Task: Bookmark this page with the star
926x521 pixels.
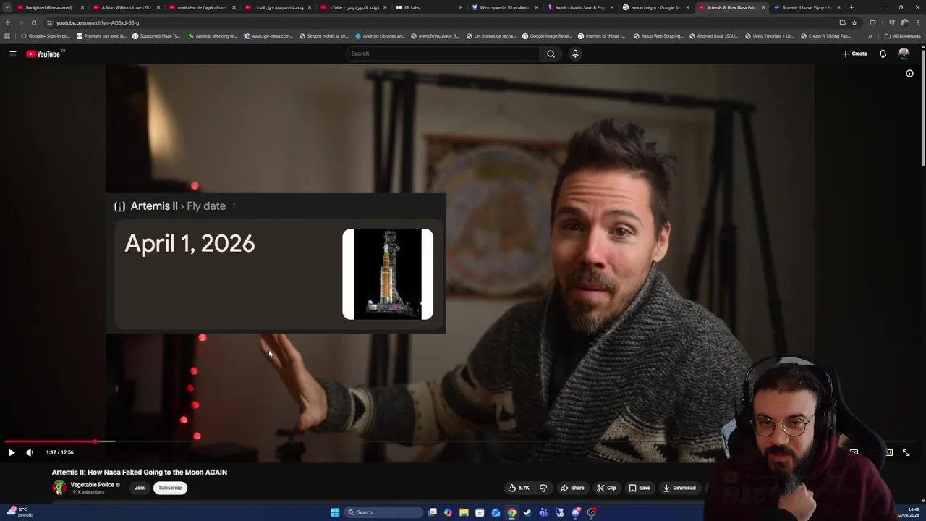Action: (854, 22)
